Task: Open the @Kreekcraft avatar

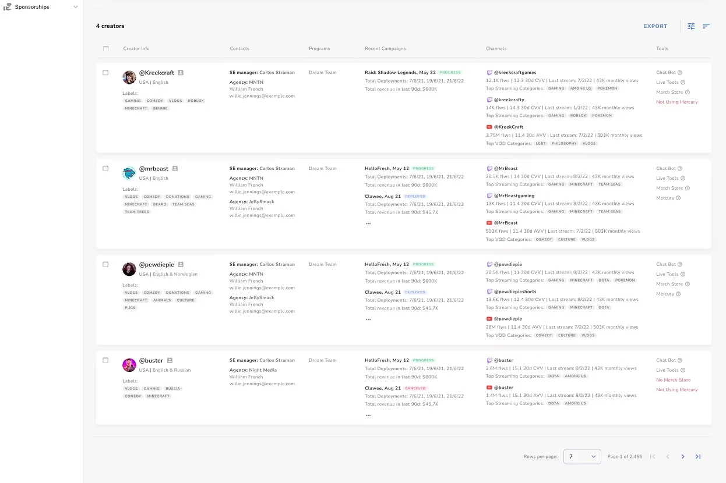Action: [129, 77]
